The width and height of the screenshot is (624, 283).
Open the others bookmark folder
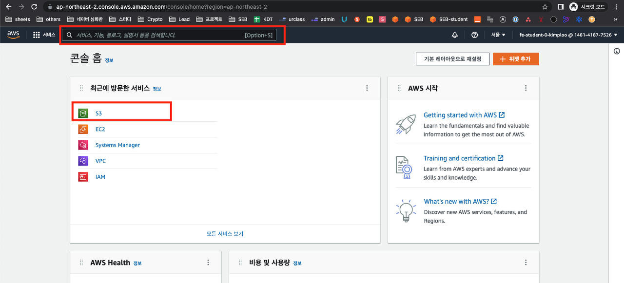49,19
